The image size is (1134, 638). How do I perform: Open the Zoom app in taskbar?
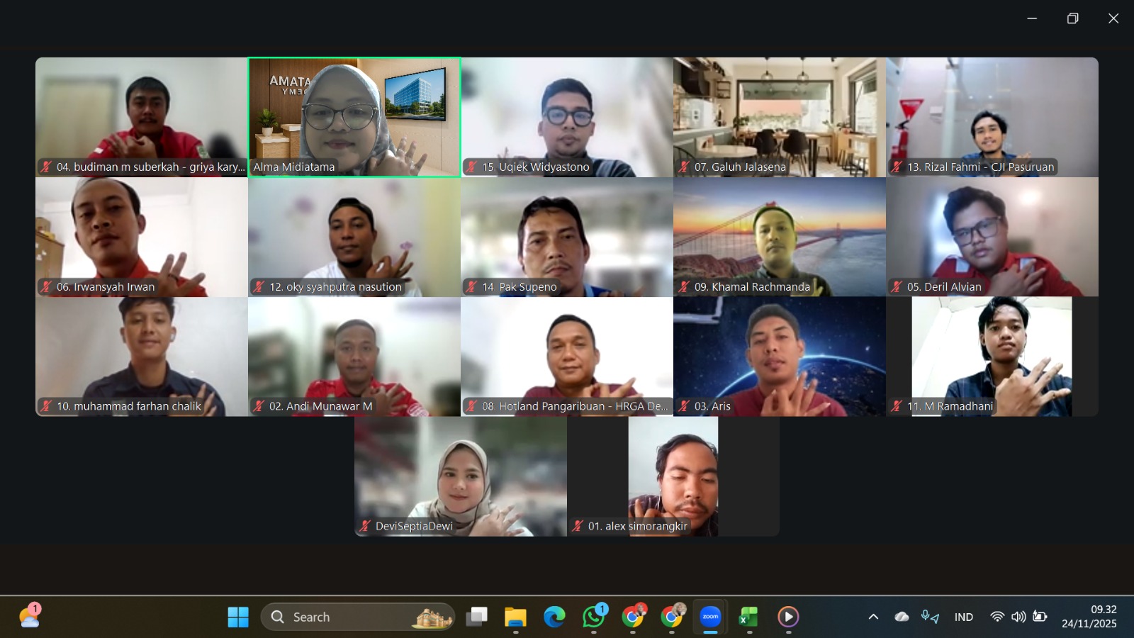click(710, 617)
